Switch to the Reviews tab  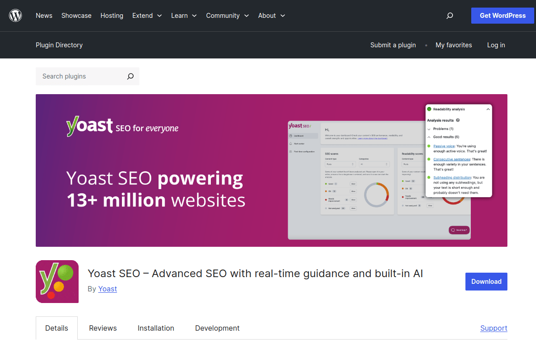pyautogui.click(x=103, y=328)
